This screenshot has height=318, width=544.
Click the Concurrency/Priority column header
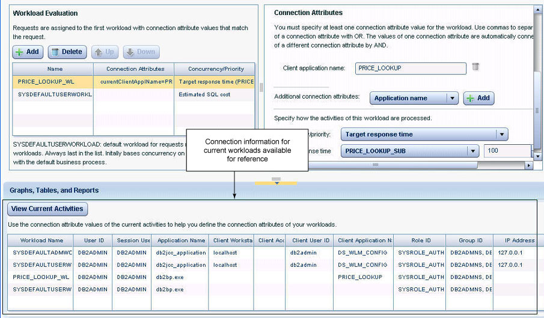pyautogui.click(x=215, y=69)
